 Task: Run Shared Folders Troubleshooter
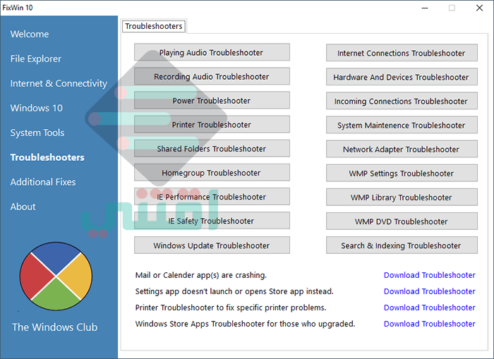click(212, 148)
